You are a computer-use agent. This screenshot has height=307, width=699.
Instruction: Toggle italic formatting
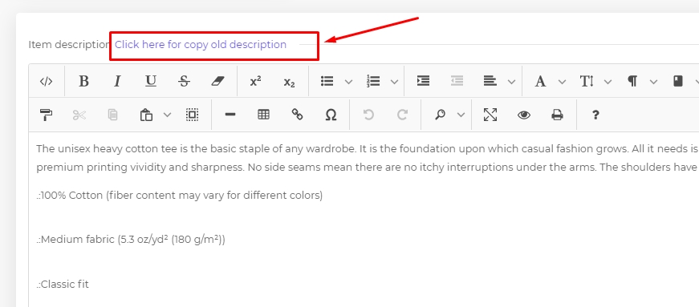[117, 81]
